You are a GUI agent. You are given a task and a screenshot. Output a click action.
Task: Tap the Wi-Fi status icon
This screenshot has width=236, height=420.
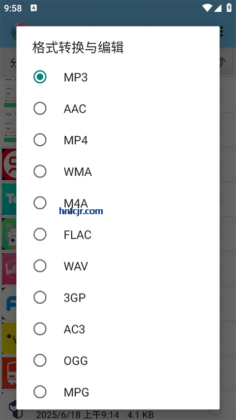pos(207,8)
